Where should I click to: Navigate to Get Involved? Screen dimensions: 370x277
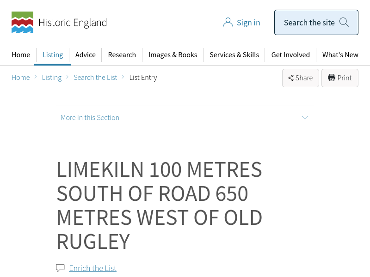(x=290, y=55)
